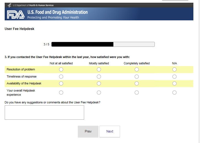Viewport: 200px width, 143px height.
Task: Pick 'Completely satisfied' for Availability of the Helpdesk
Action: coord(137,83)
